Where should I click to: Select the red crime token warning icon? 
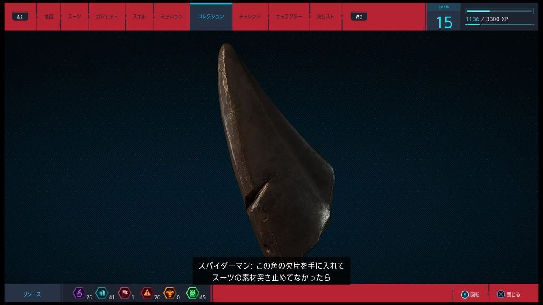tap(147, 293)
